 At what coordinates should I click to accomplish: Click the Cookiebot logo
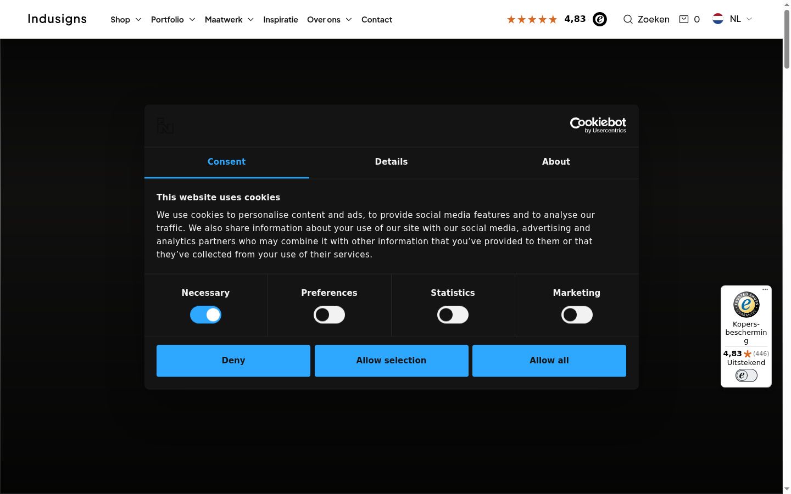[598, 125]
